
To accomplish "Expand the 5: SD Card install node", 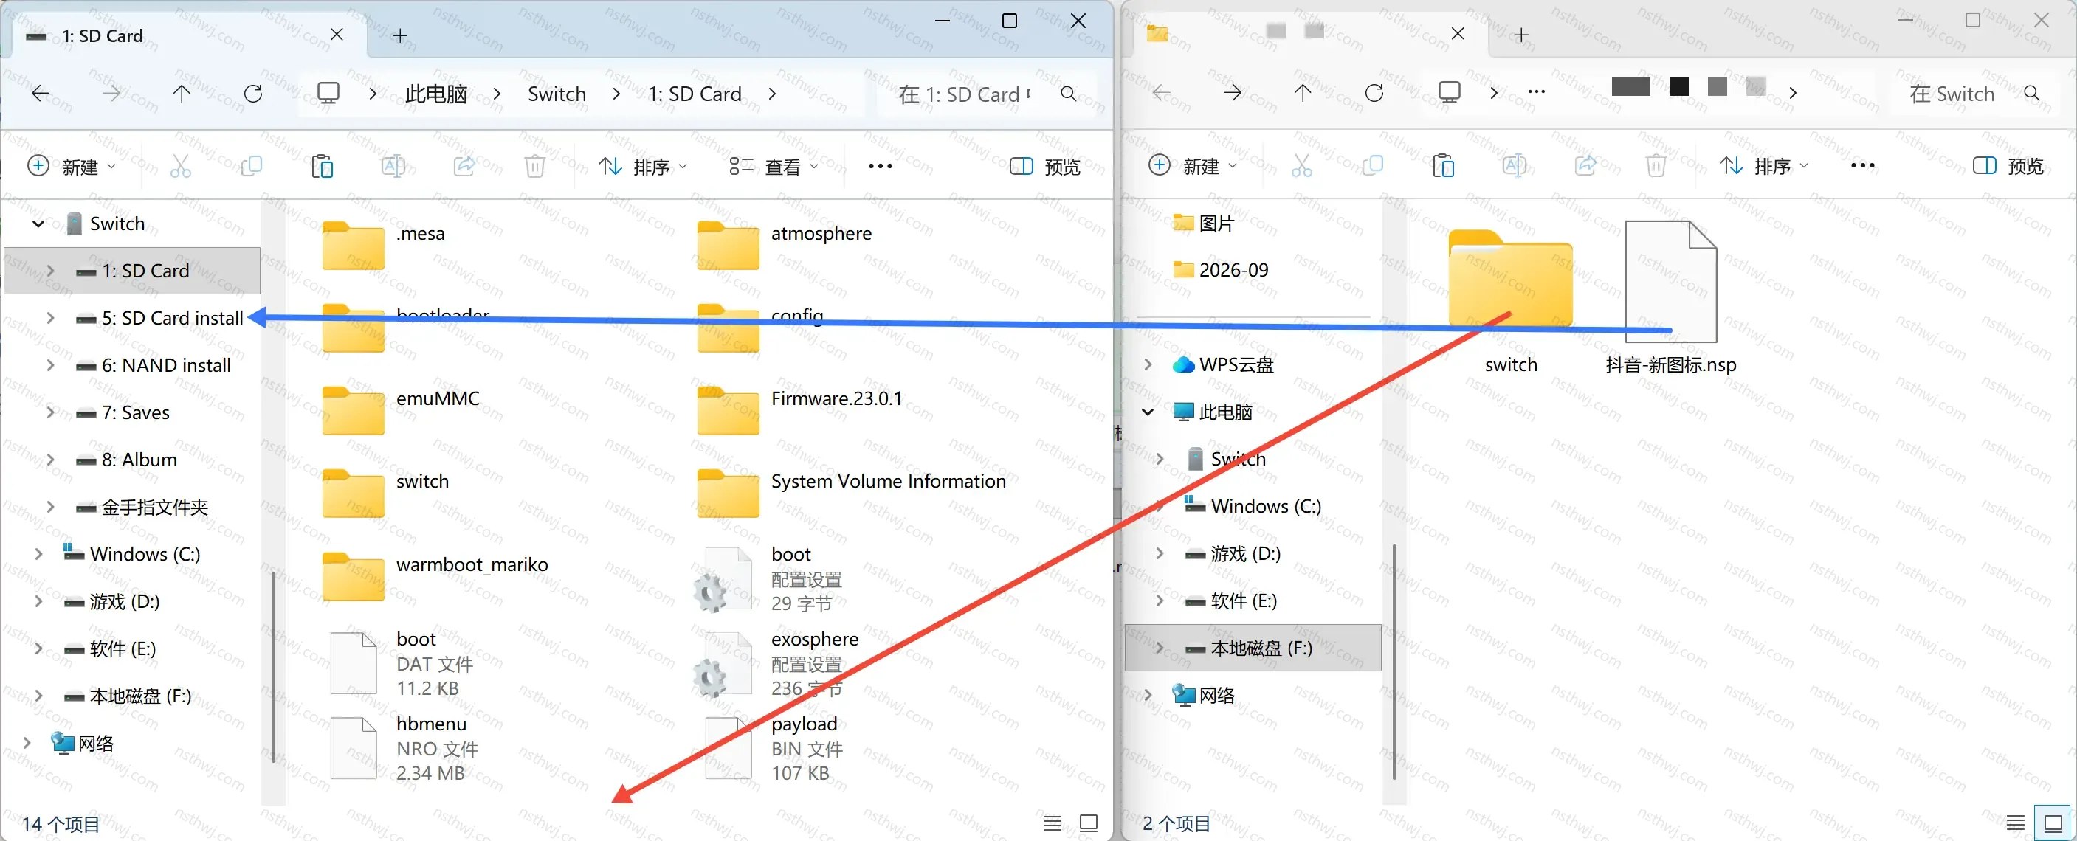I will click(50, 317).
